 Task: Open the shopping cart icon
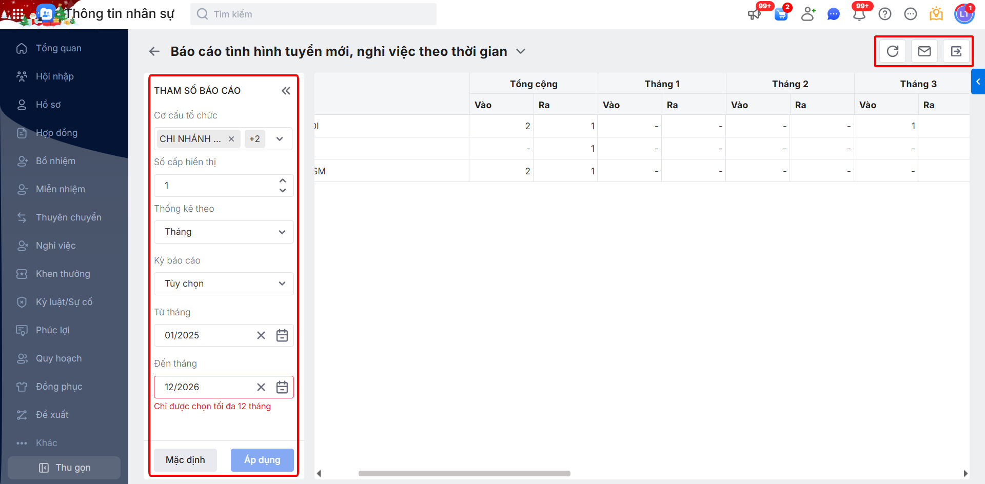pos(781,14)
